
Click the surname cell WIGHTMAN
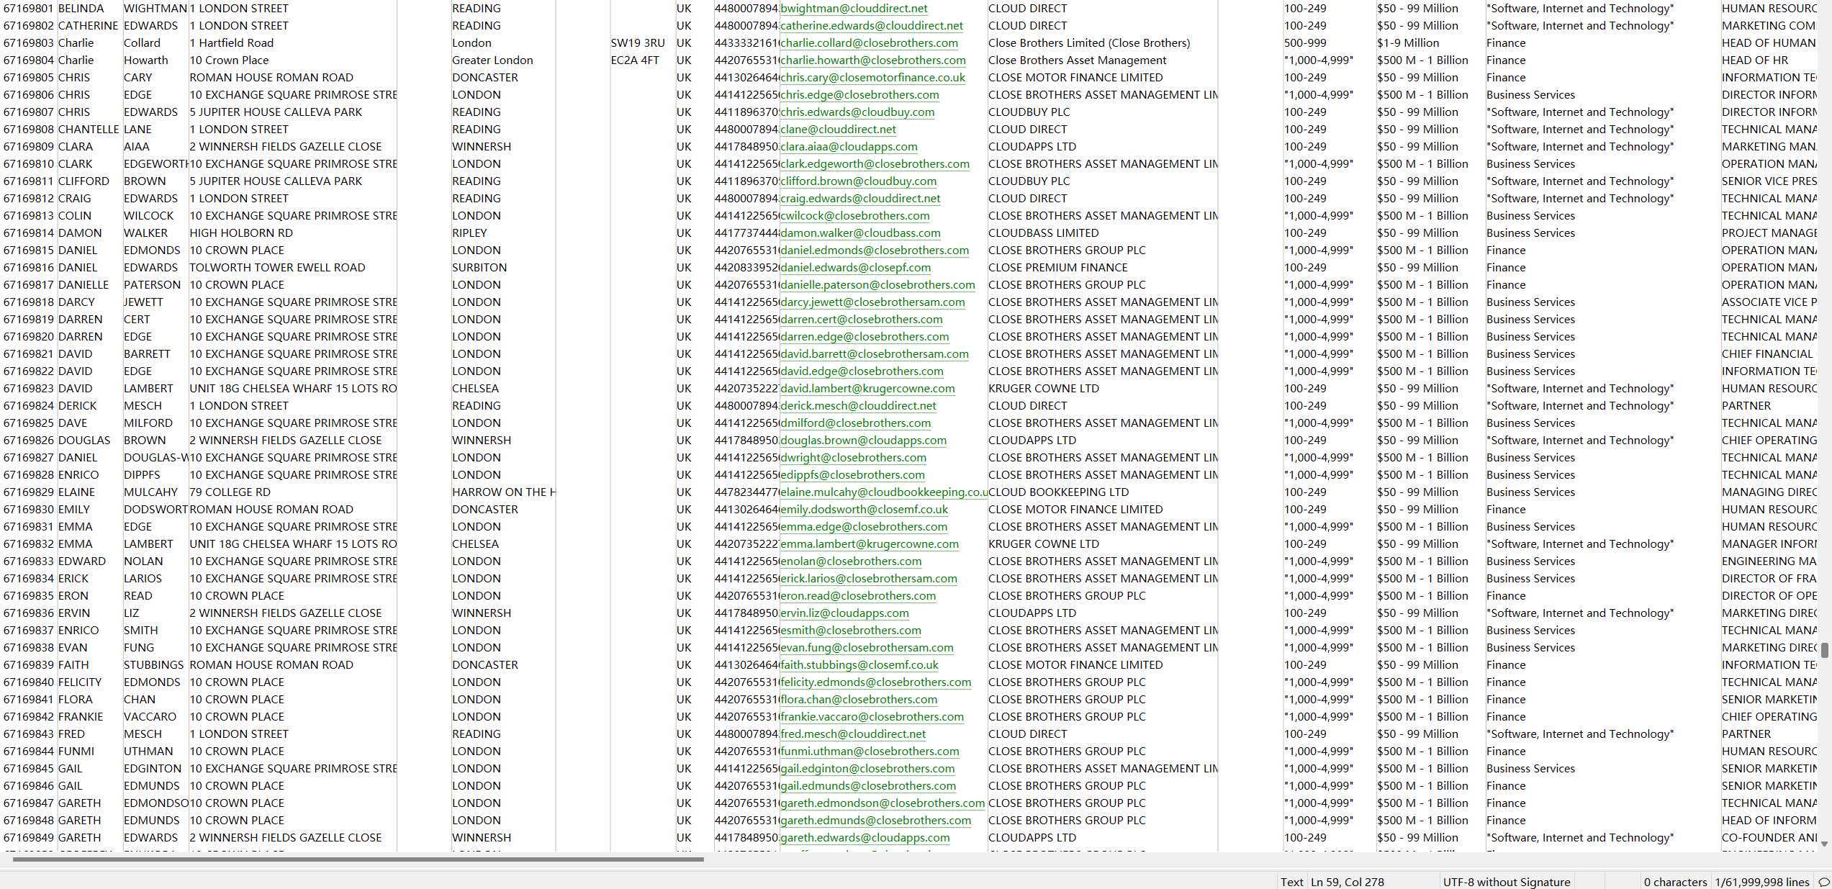point(155,9)
